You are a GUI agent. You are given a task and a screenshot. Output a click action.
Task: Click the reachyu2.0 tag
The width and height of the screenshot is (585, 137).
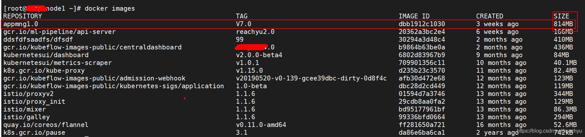tap(255, 32)
